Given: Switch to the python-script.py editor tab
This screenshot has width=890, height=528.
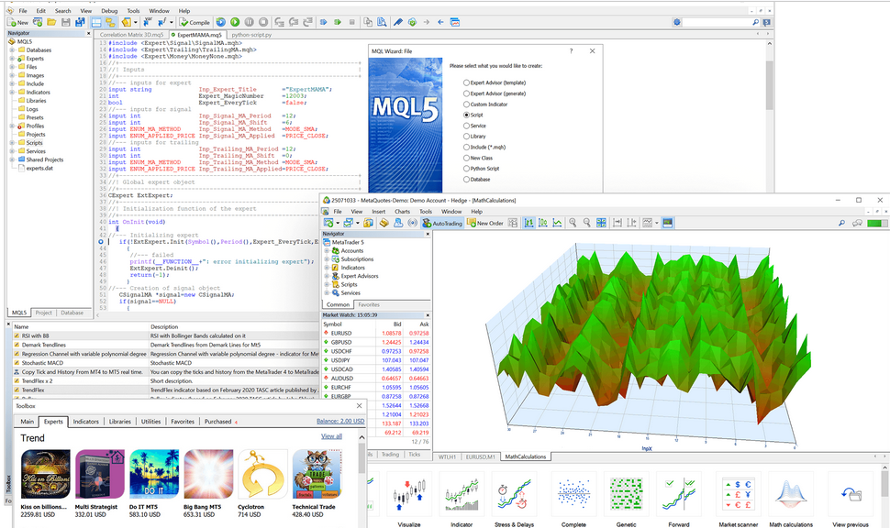Looking at the screenshot, I should point(251,35).
